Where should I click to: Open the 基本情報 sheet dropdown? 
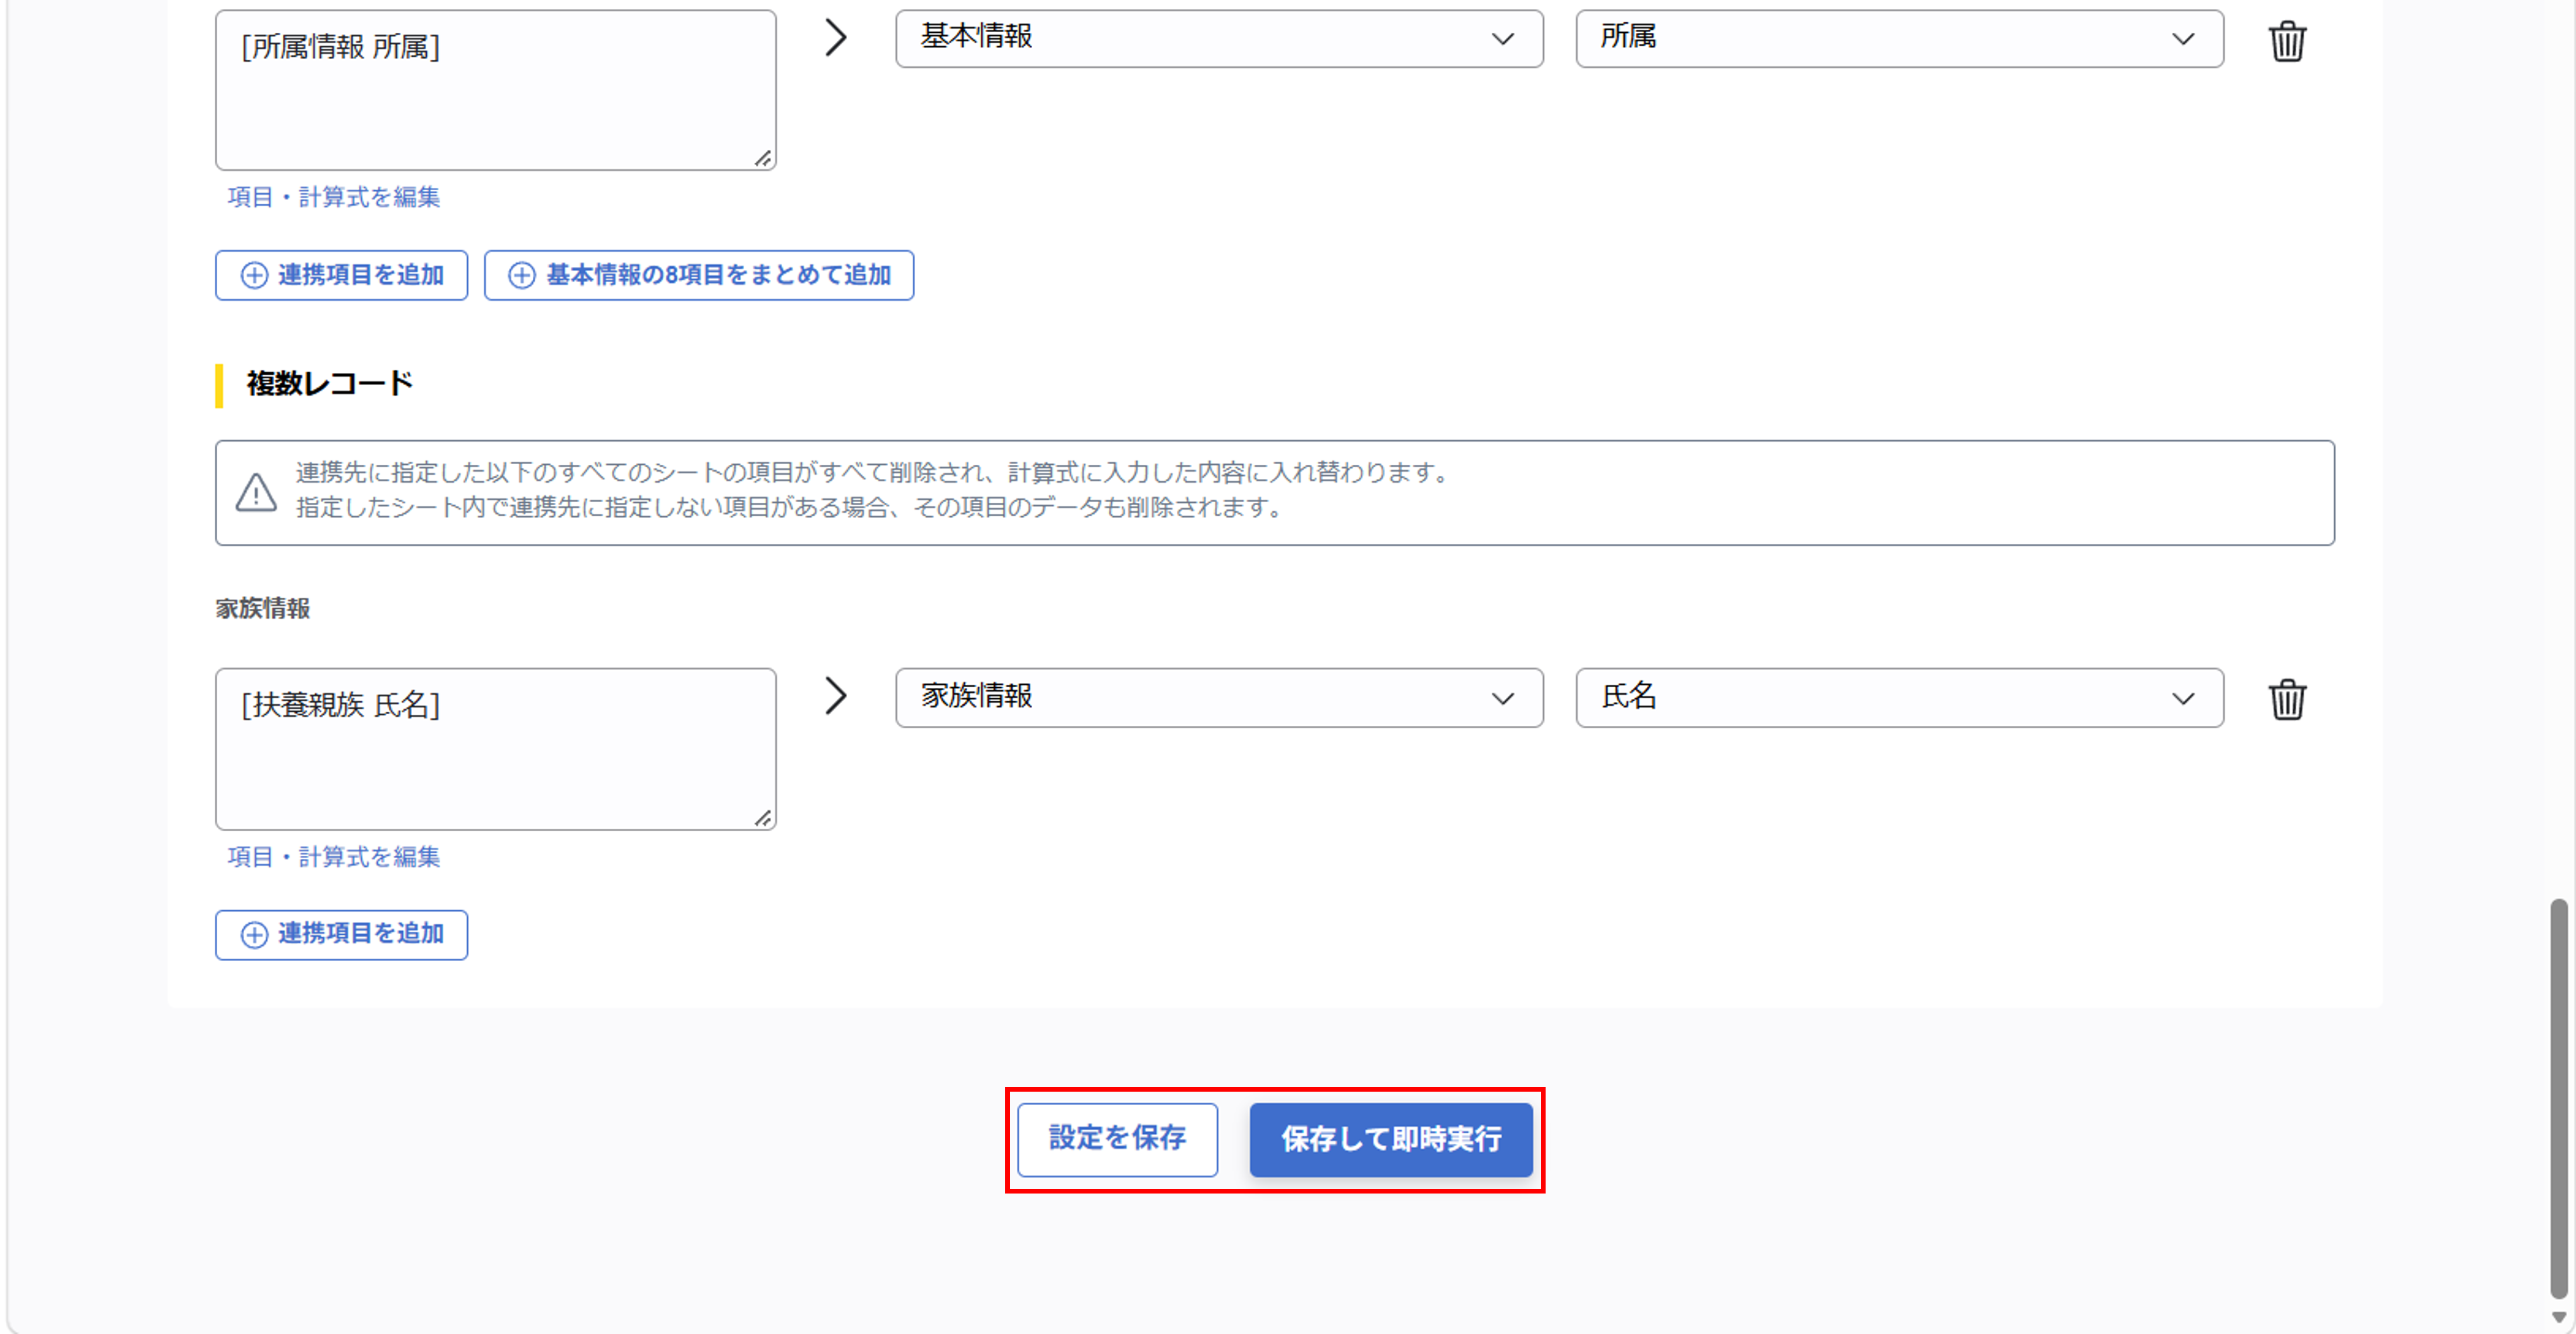1219,38
